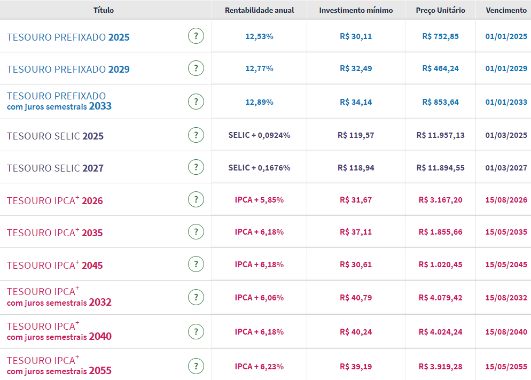Click the SELIC + 0,0924% rate cell
531x380 pixels.
point(259,135)
